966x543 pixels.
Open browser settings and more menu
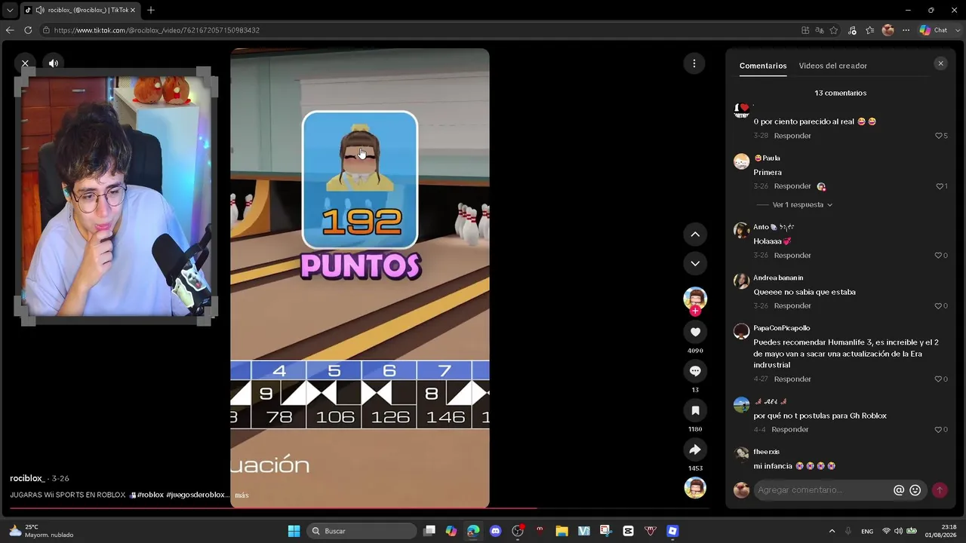(x=906, y=30)
